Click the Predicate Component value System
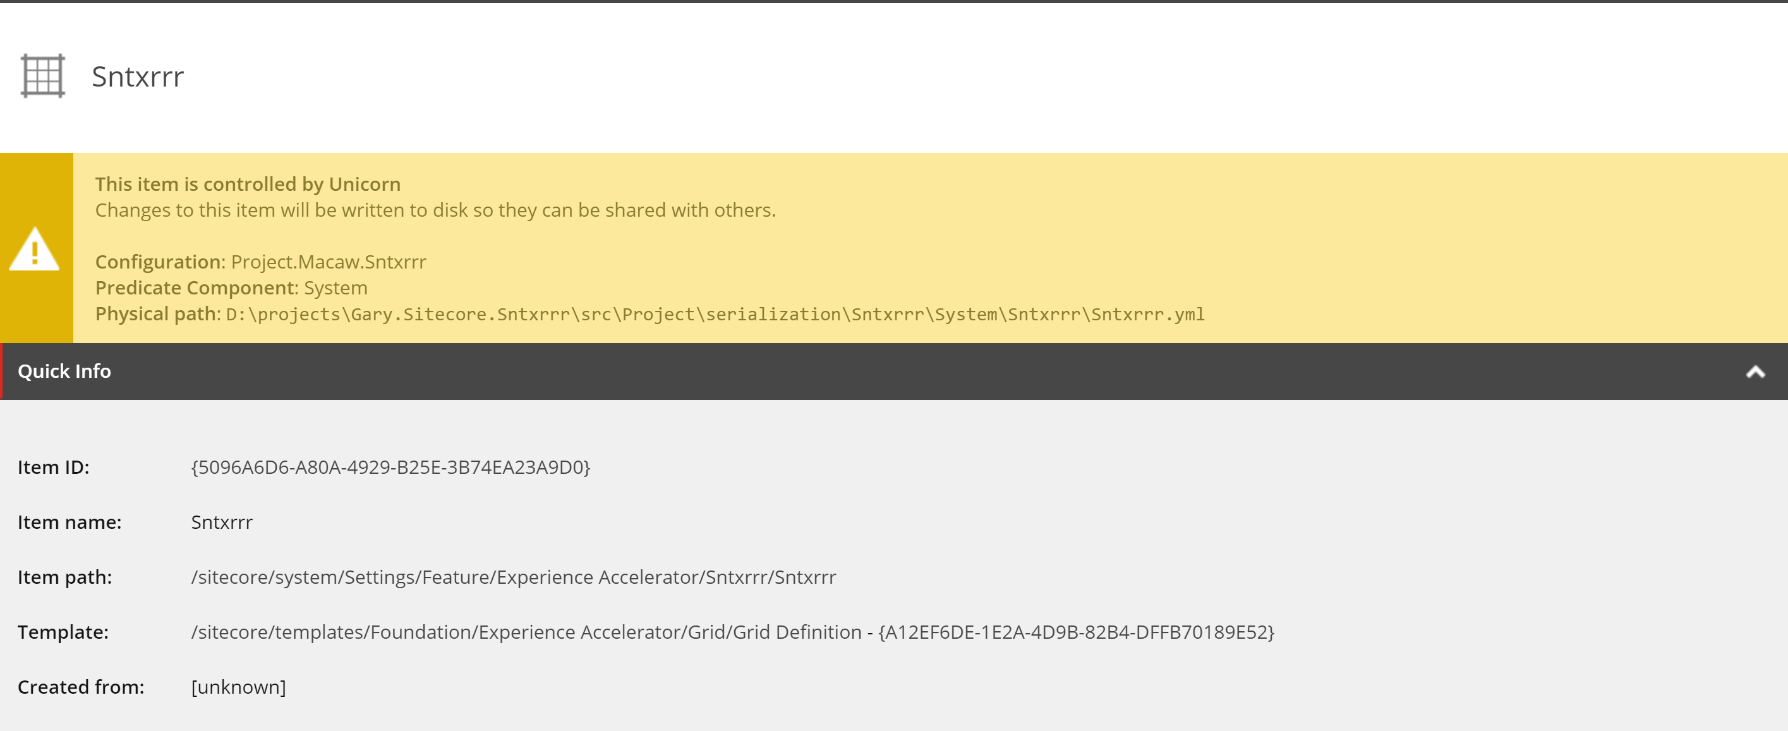 tap(335, 287)
